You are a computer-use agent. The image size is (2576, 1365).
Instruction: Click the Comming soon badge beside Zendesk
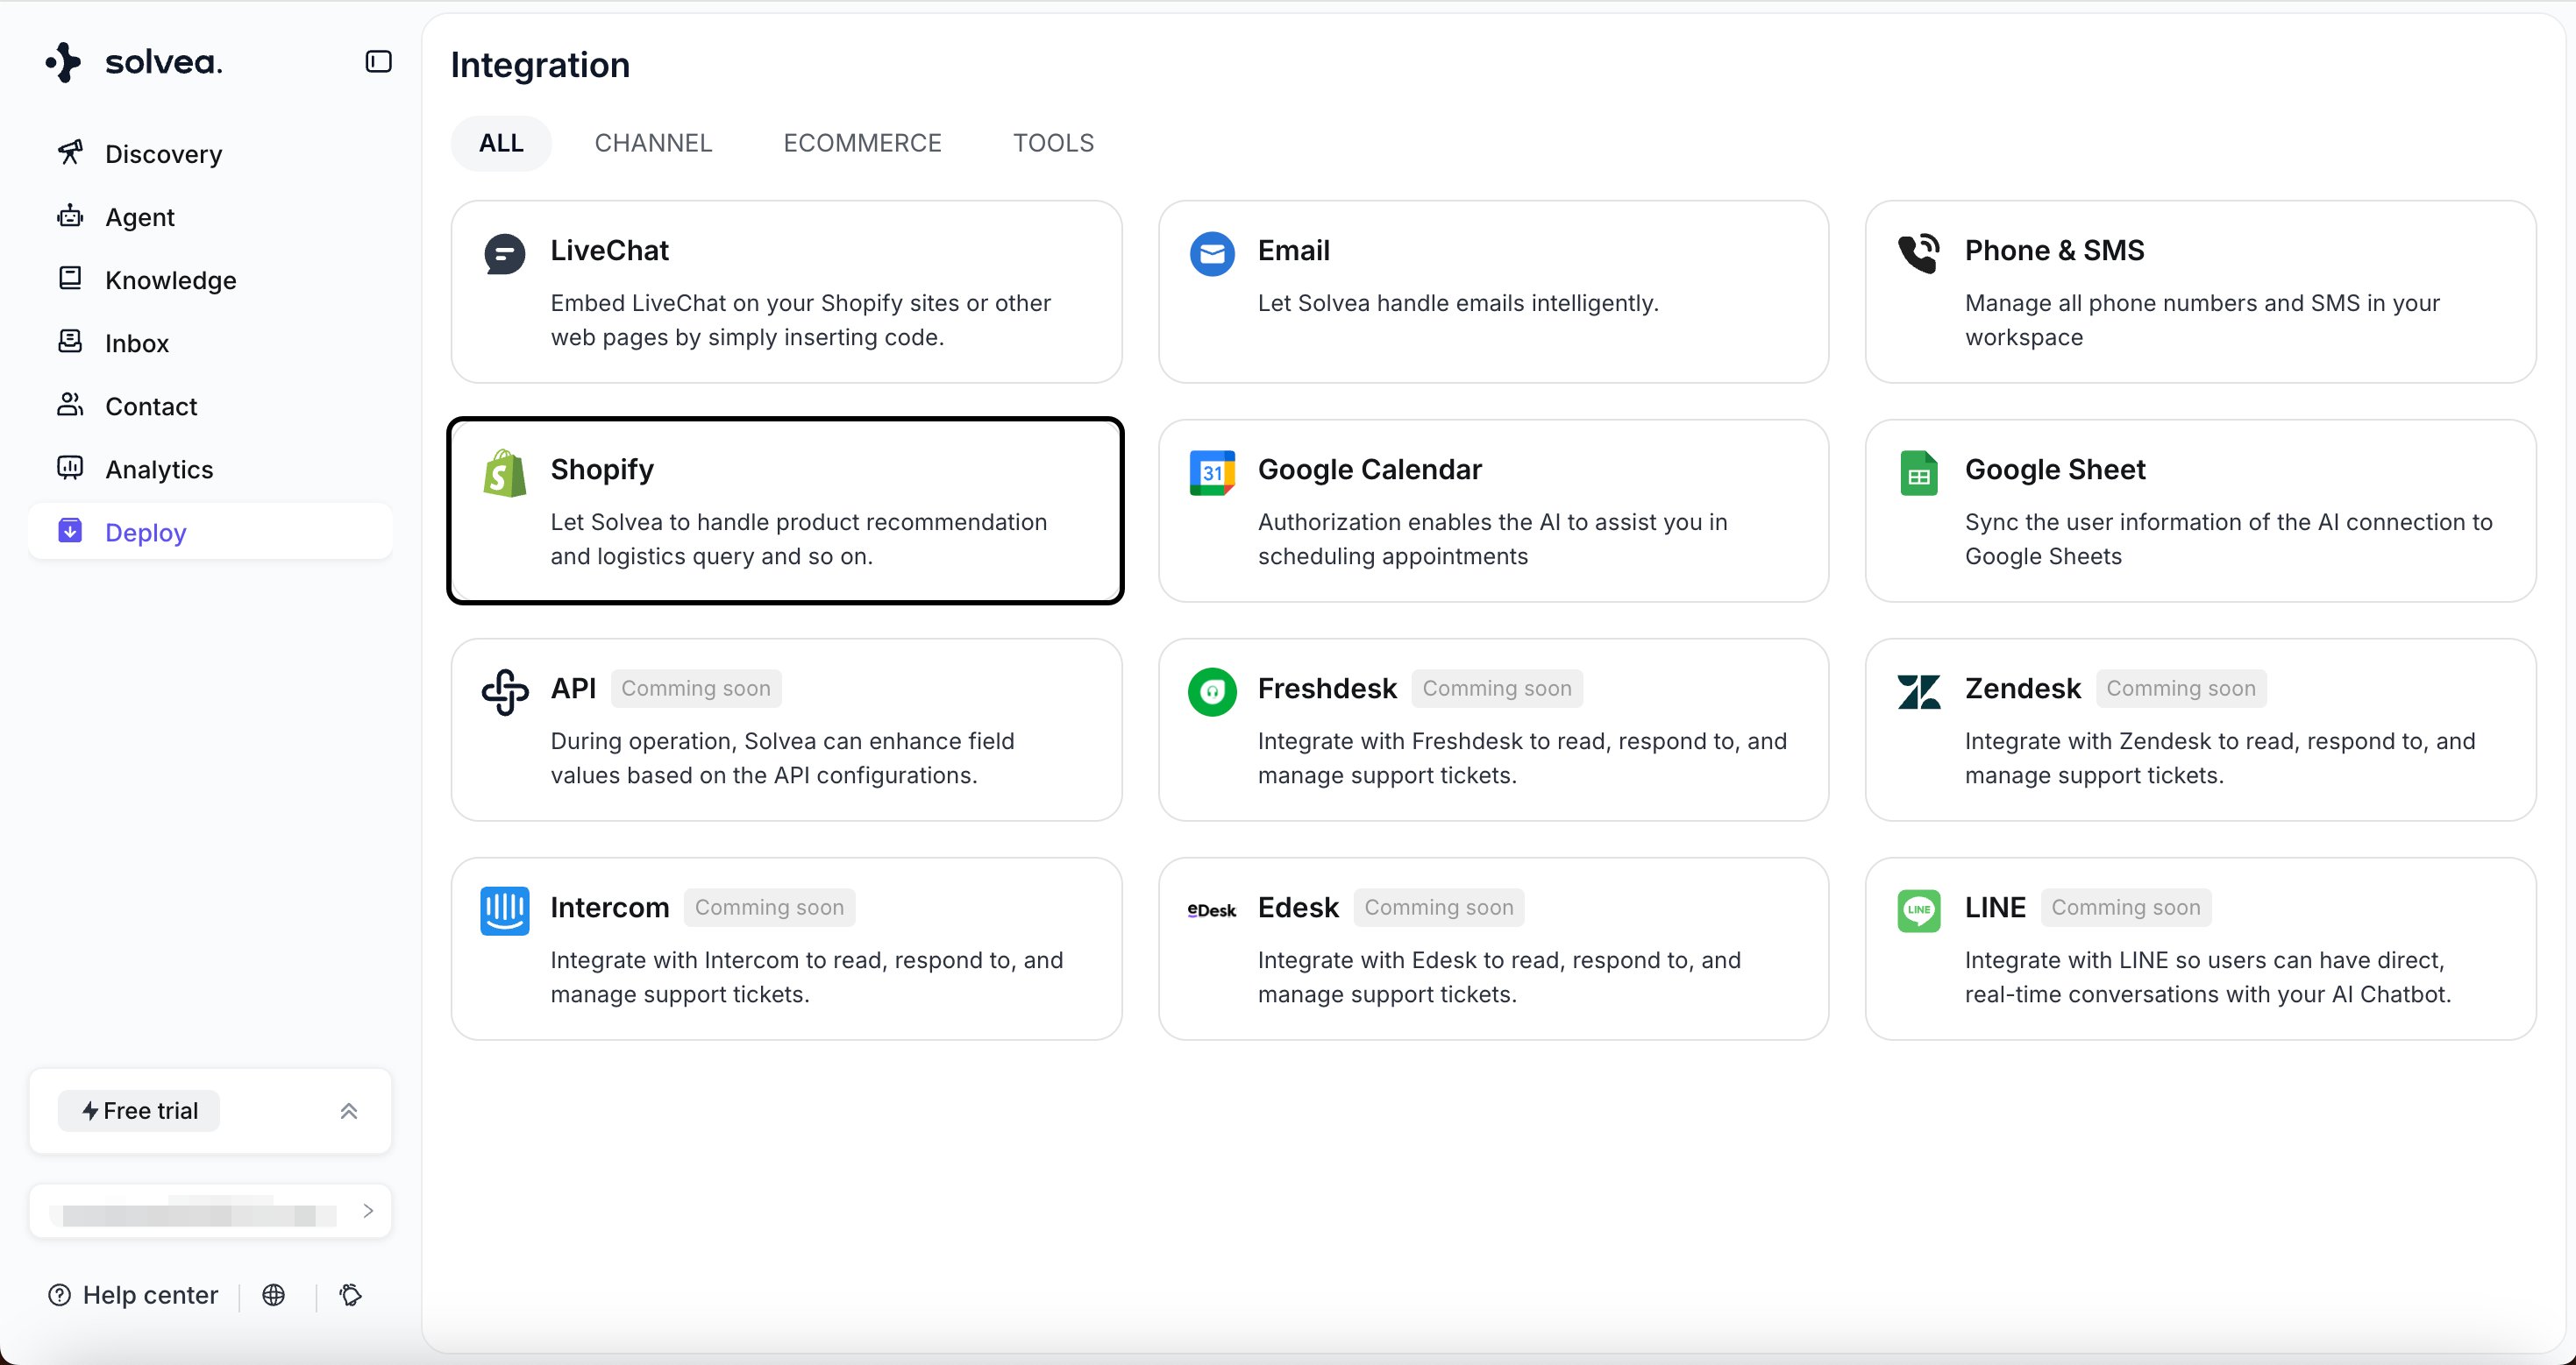(x=2181, y=688)
